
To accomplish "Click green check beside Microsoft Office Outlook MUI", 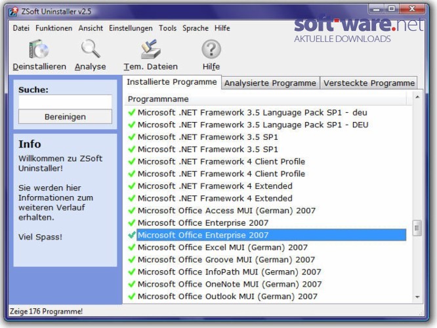I will [131, 297].
